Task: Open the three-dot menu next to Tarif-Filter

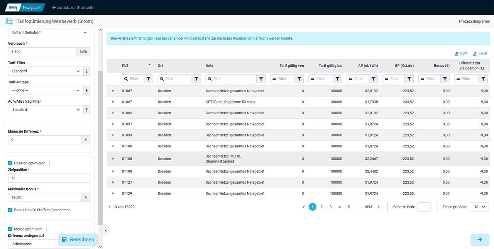Action: pyautogui.click(x=87, y=71)
